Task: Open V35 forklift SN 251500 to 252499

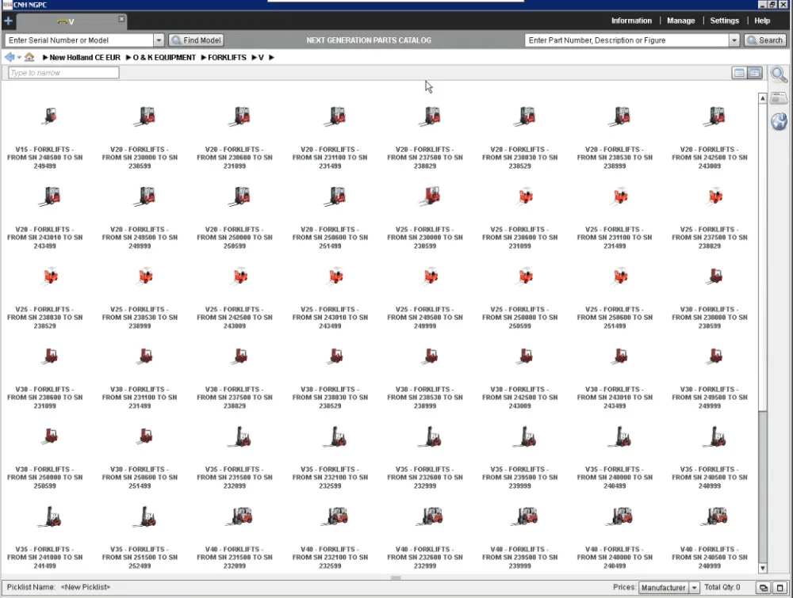Action: pyautogui.click(x=140, y=537)
